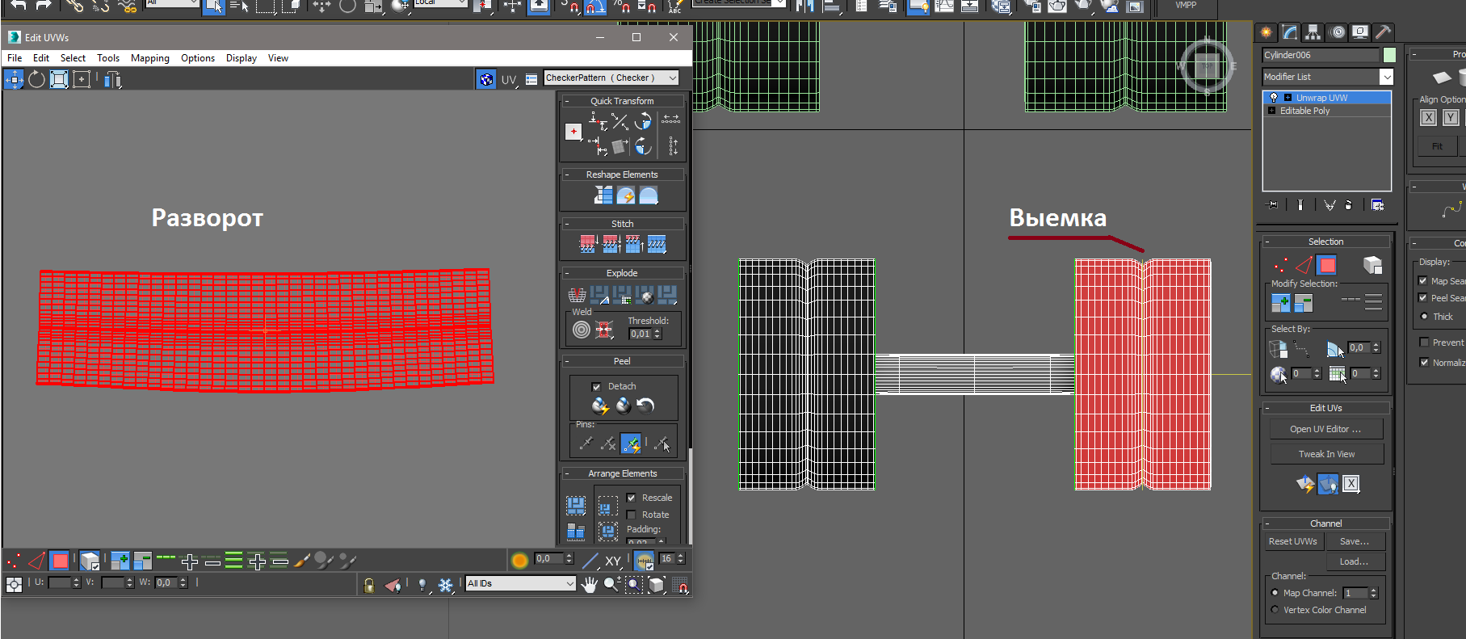The image size is (1466, 639).
Task: Activate Polygon sub-object mode in Selection rollout
Action: [x=1326, y=265]
